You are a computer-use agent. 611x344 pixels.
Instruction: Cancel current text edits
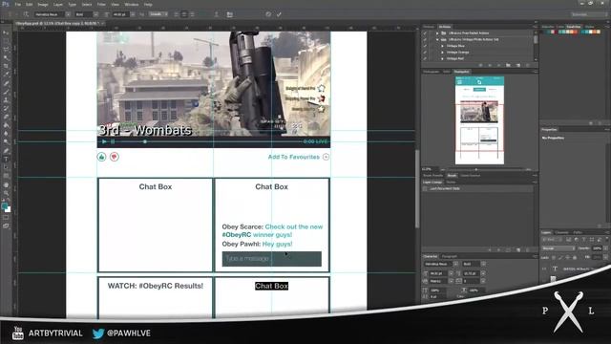tap(268, 14)
